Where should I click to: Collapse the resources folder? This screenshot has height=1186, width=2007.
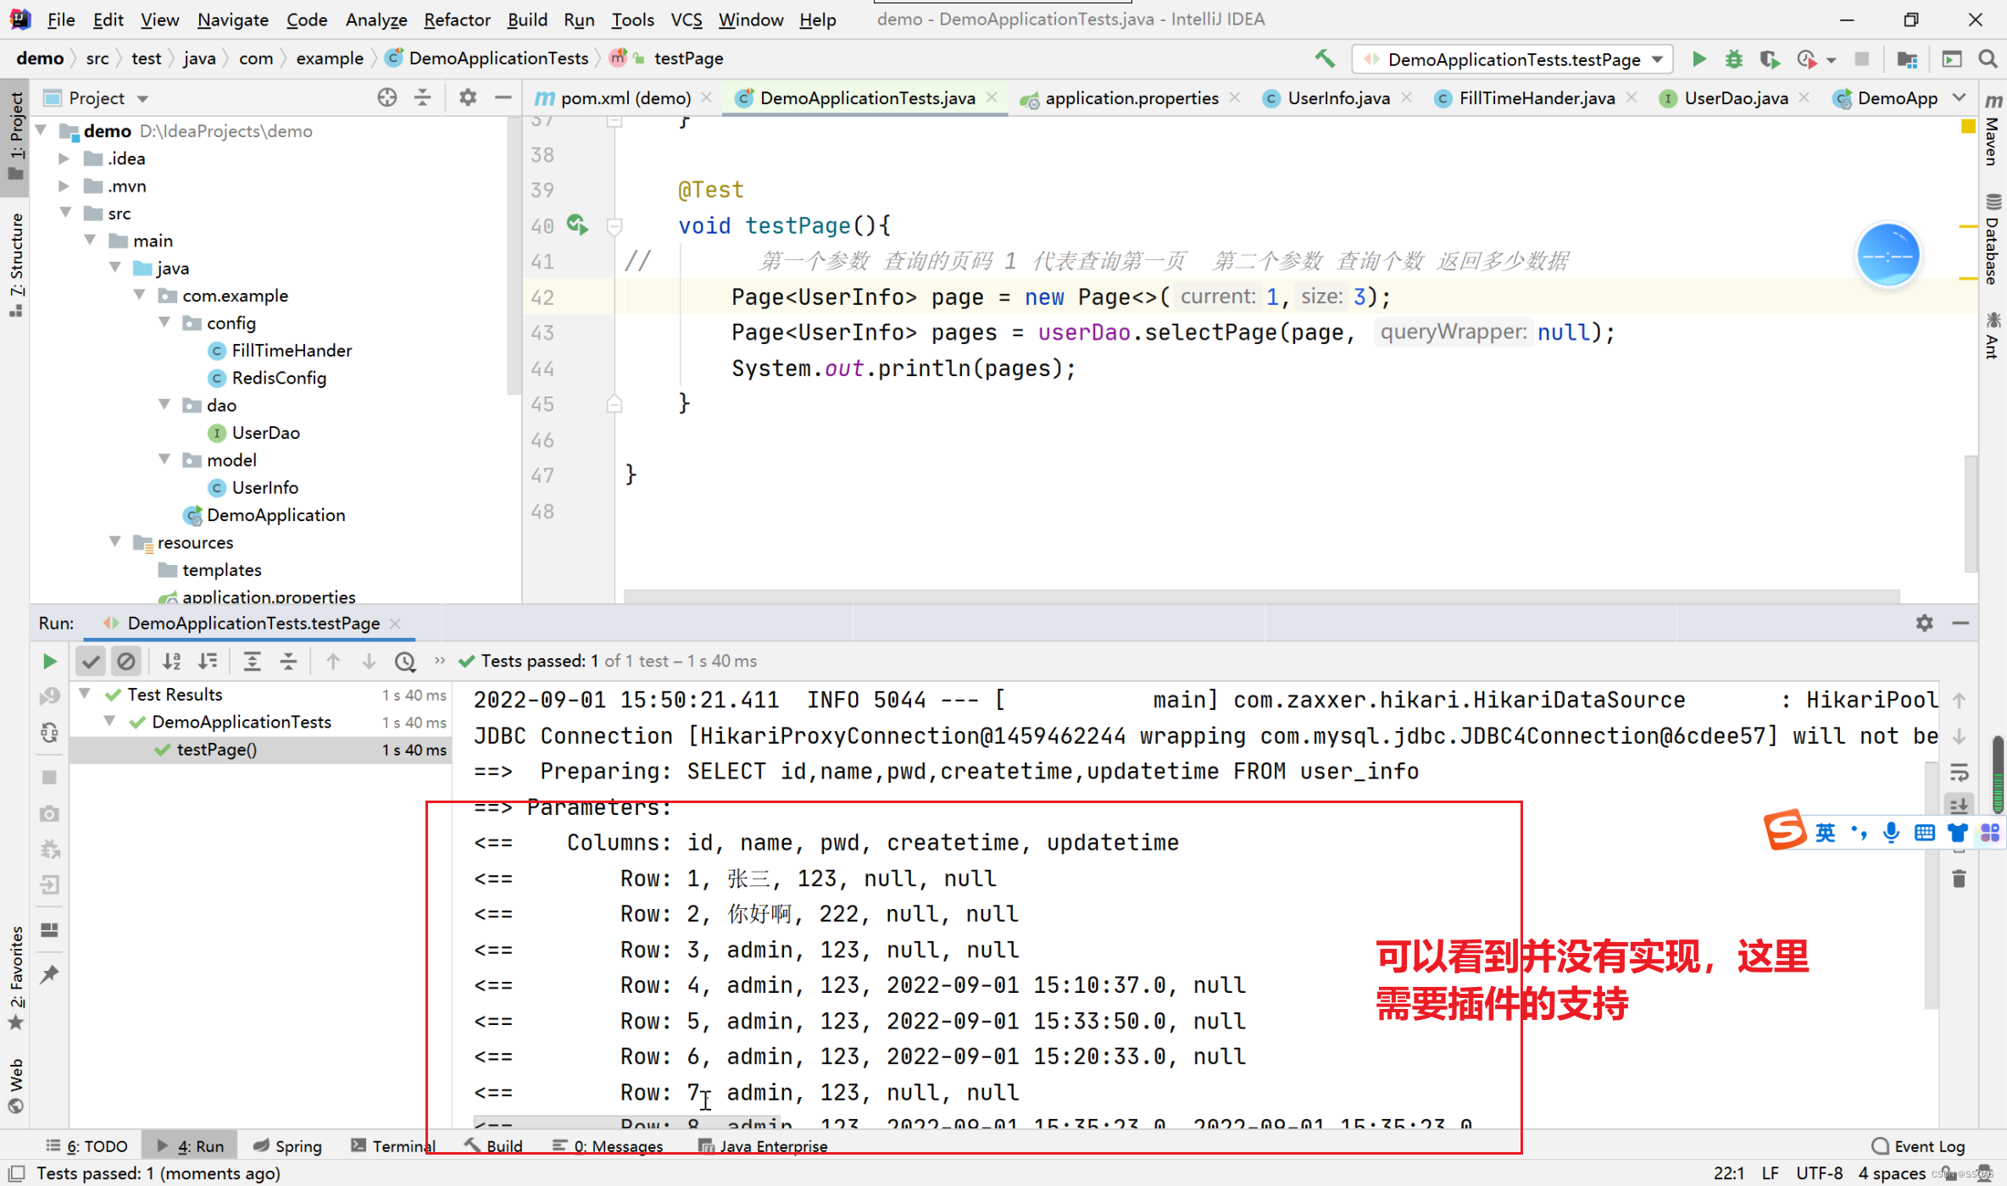[114, 542]
